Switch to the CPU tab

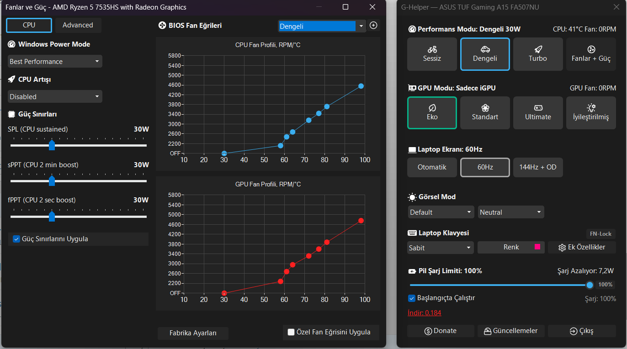pos(29,25)
